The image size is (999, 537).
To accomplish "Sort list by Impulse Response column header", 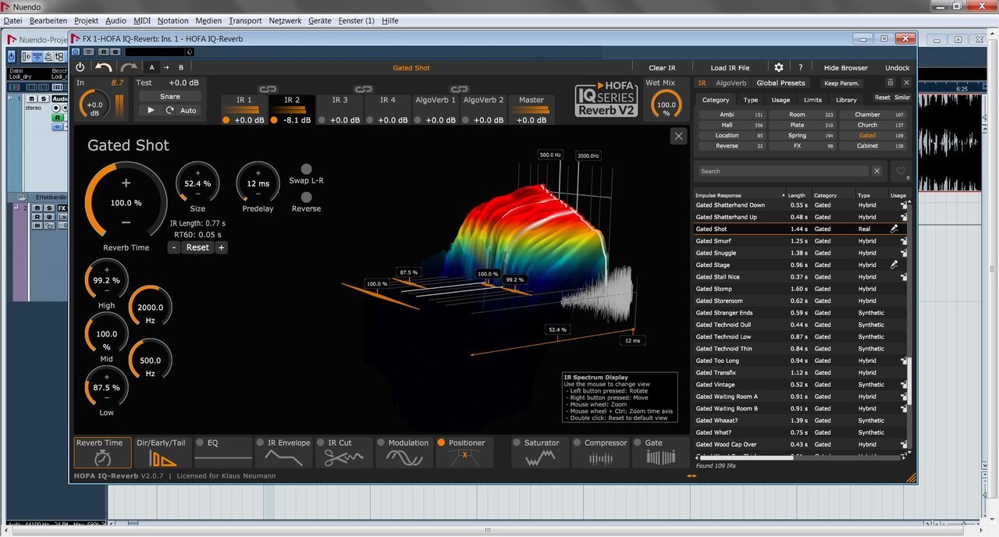I will (x=718, y=195).
